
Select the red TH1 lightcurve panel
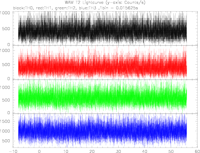click(105, 63)
